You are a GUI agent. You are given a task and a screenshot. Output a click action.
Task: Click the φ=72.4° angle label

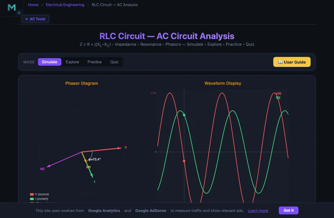(x=95, y=159)
